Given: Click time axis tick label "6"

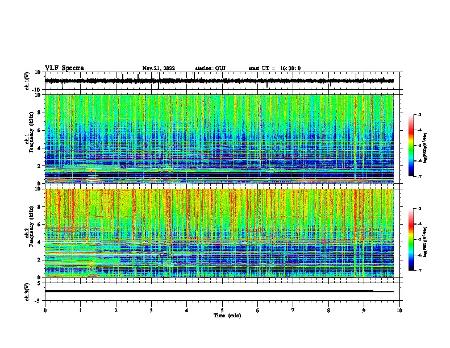Looking at the screenshot, I should [x=258, y=310].
